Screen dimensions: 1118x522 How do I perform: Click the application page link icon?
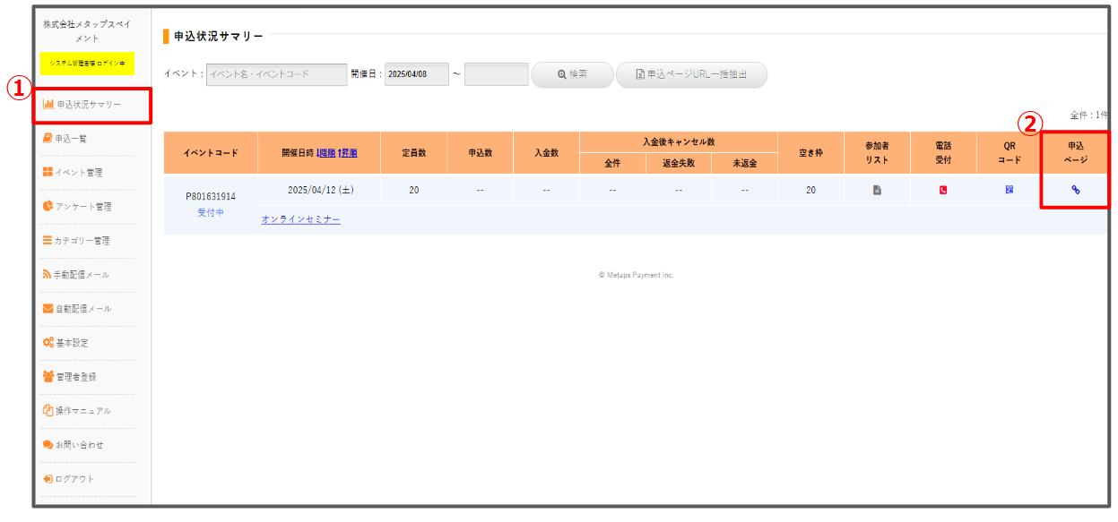[x=1076, y=190]
